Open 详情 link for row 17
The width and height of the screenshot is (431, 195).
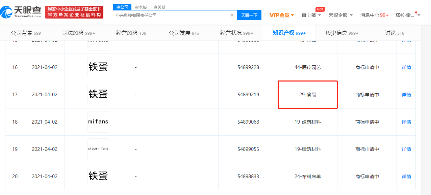(406, 95)
